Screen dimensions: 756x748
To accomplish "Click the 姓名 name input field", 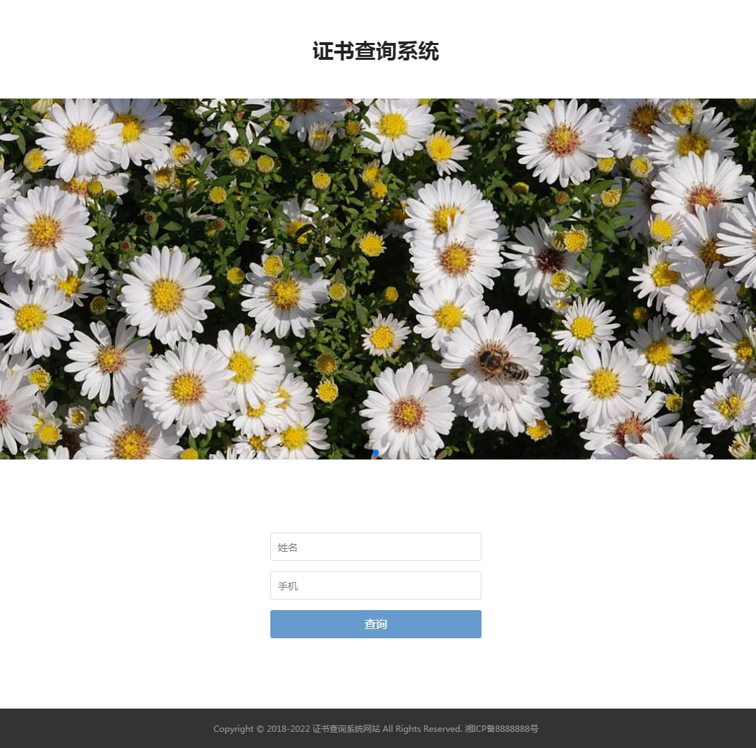I will click(376, 547).
